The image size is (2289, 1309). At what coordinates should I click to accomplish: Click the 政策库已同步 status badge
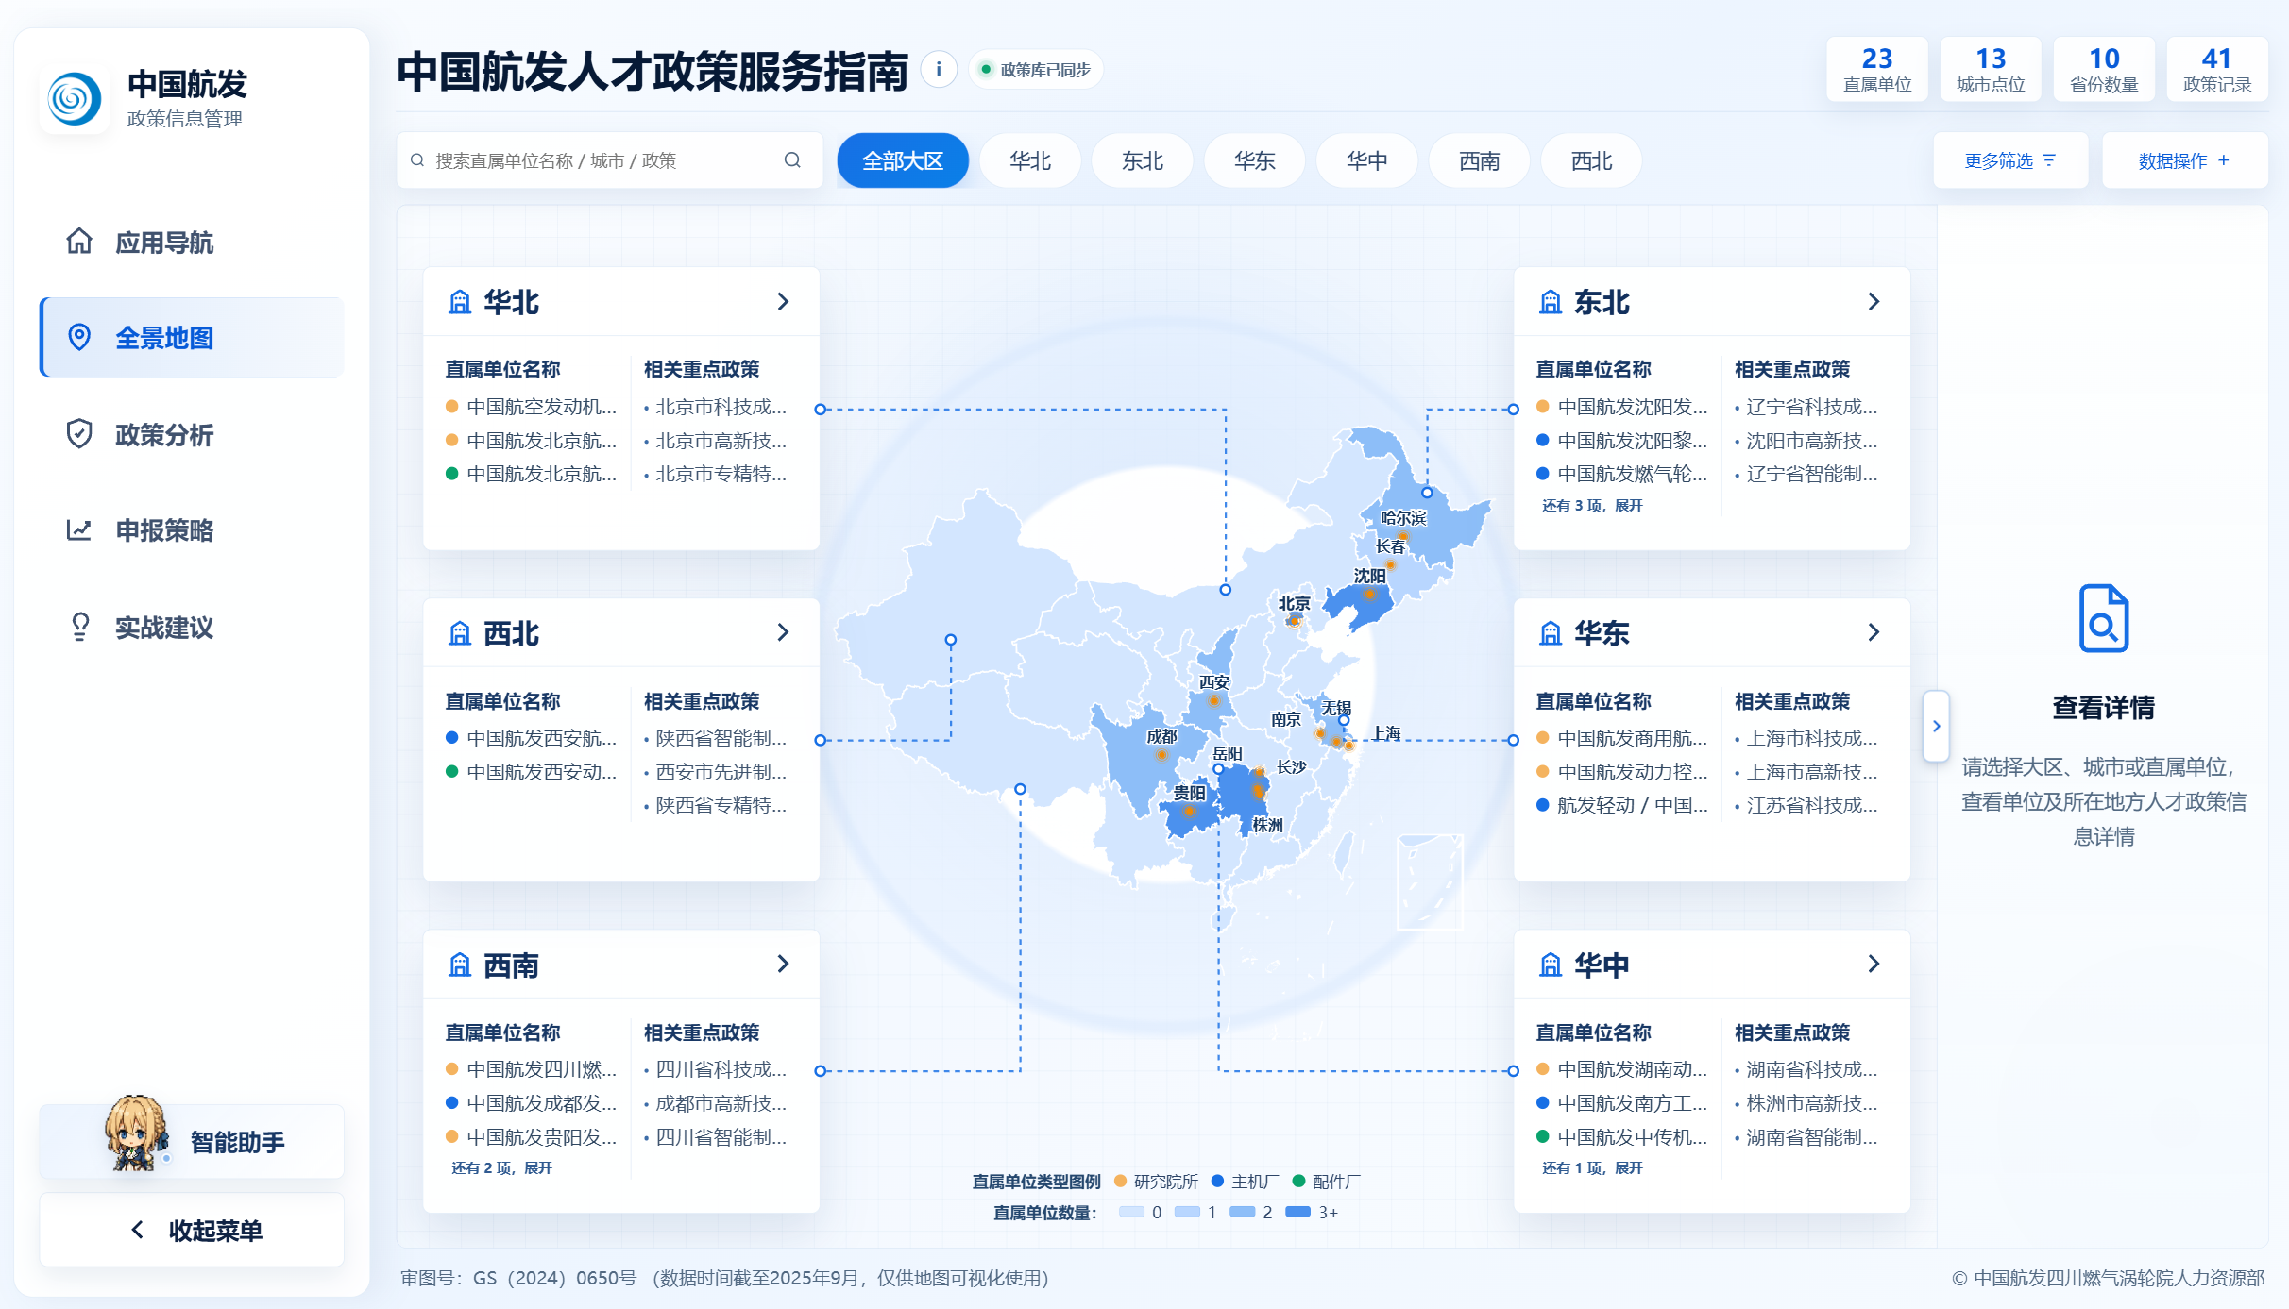pos(1036,70)
